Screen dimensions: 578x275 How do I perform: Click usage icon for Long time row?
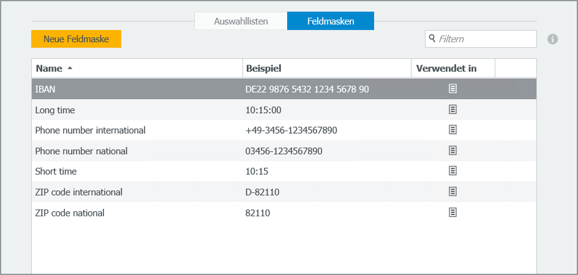[x=453, y=109]
